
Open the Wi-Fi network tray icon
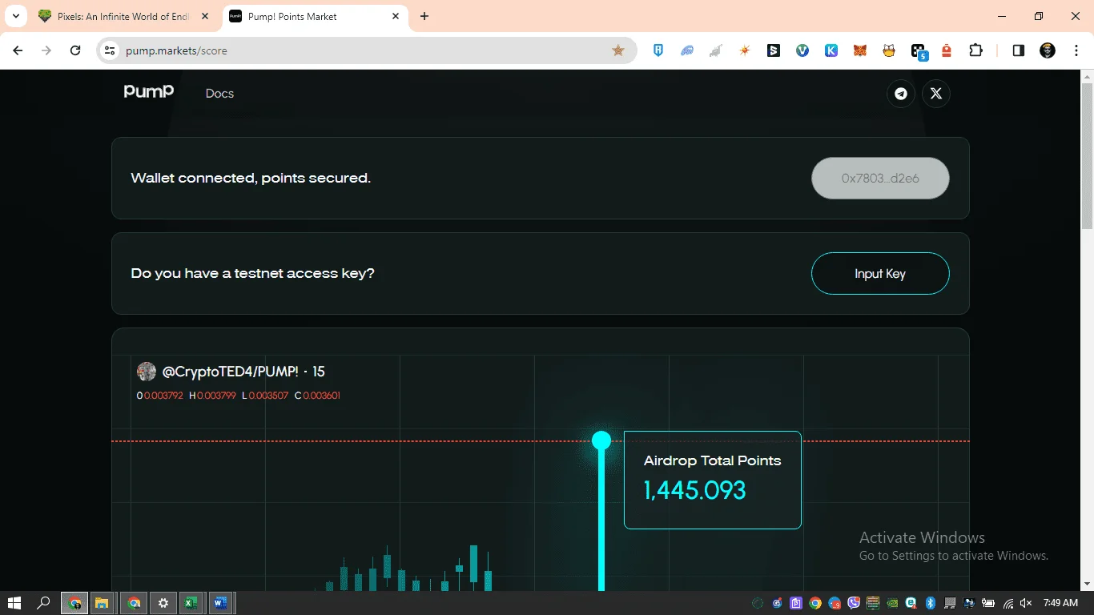pyautogui.click(x=1008, y=603)
